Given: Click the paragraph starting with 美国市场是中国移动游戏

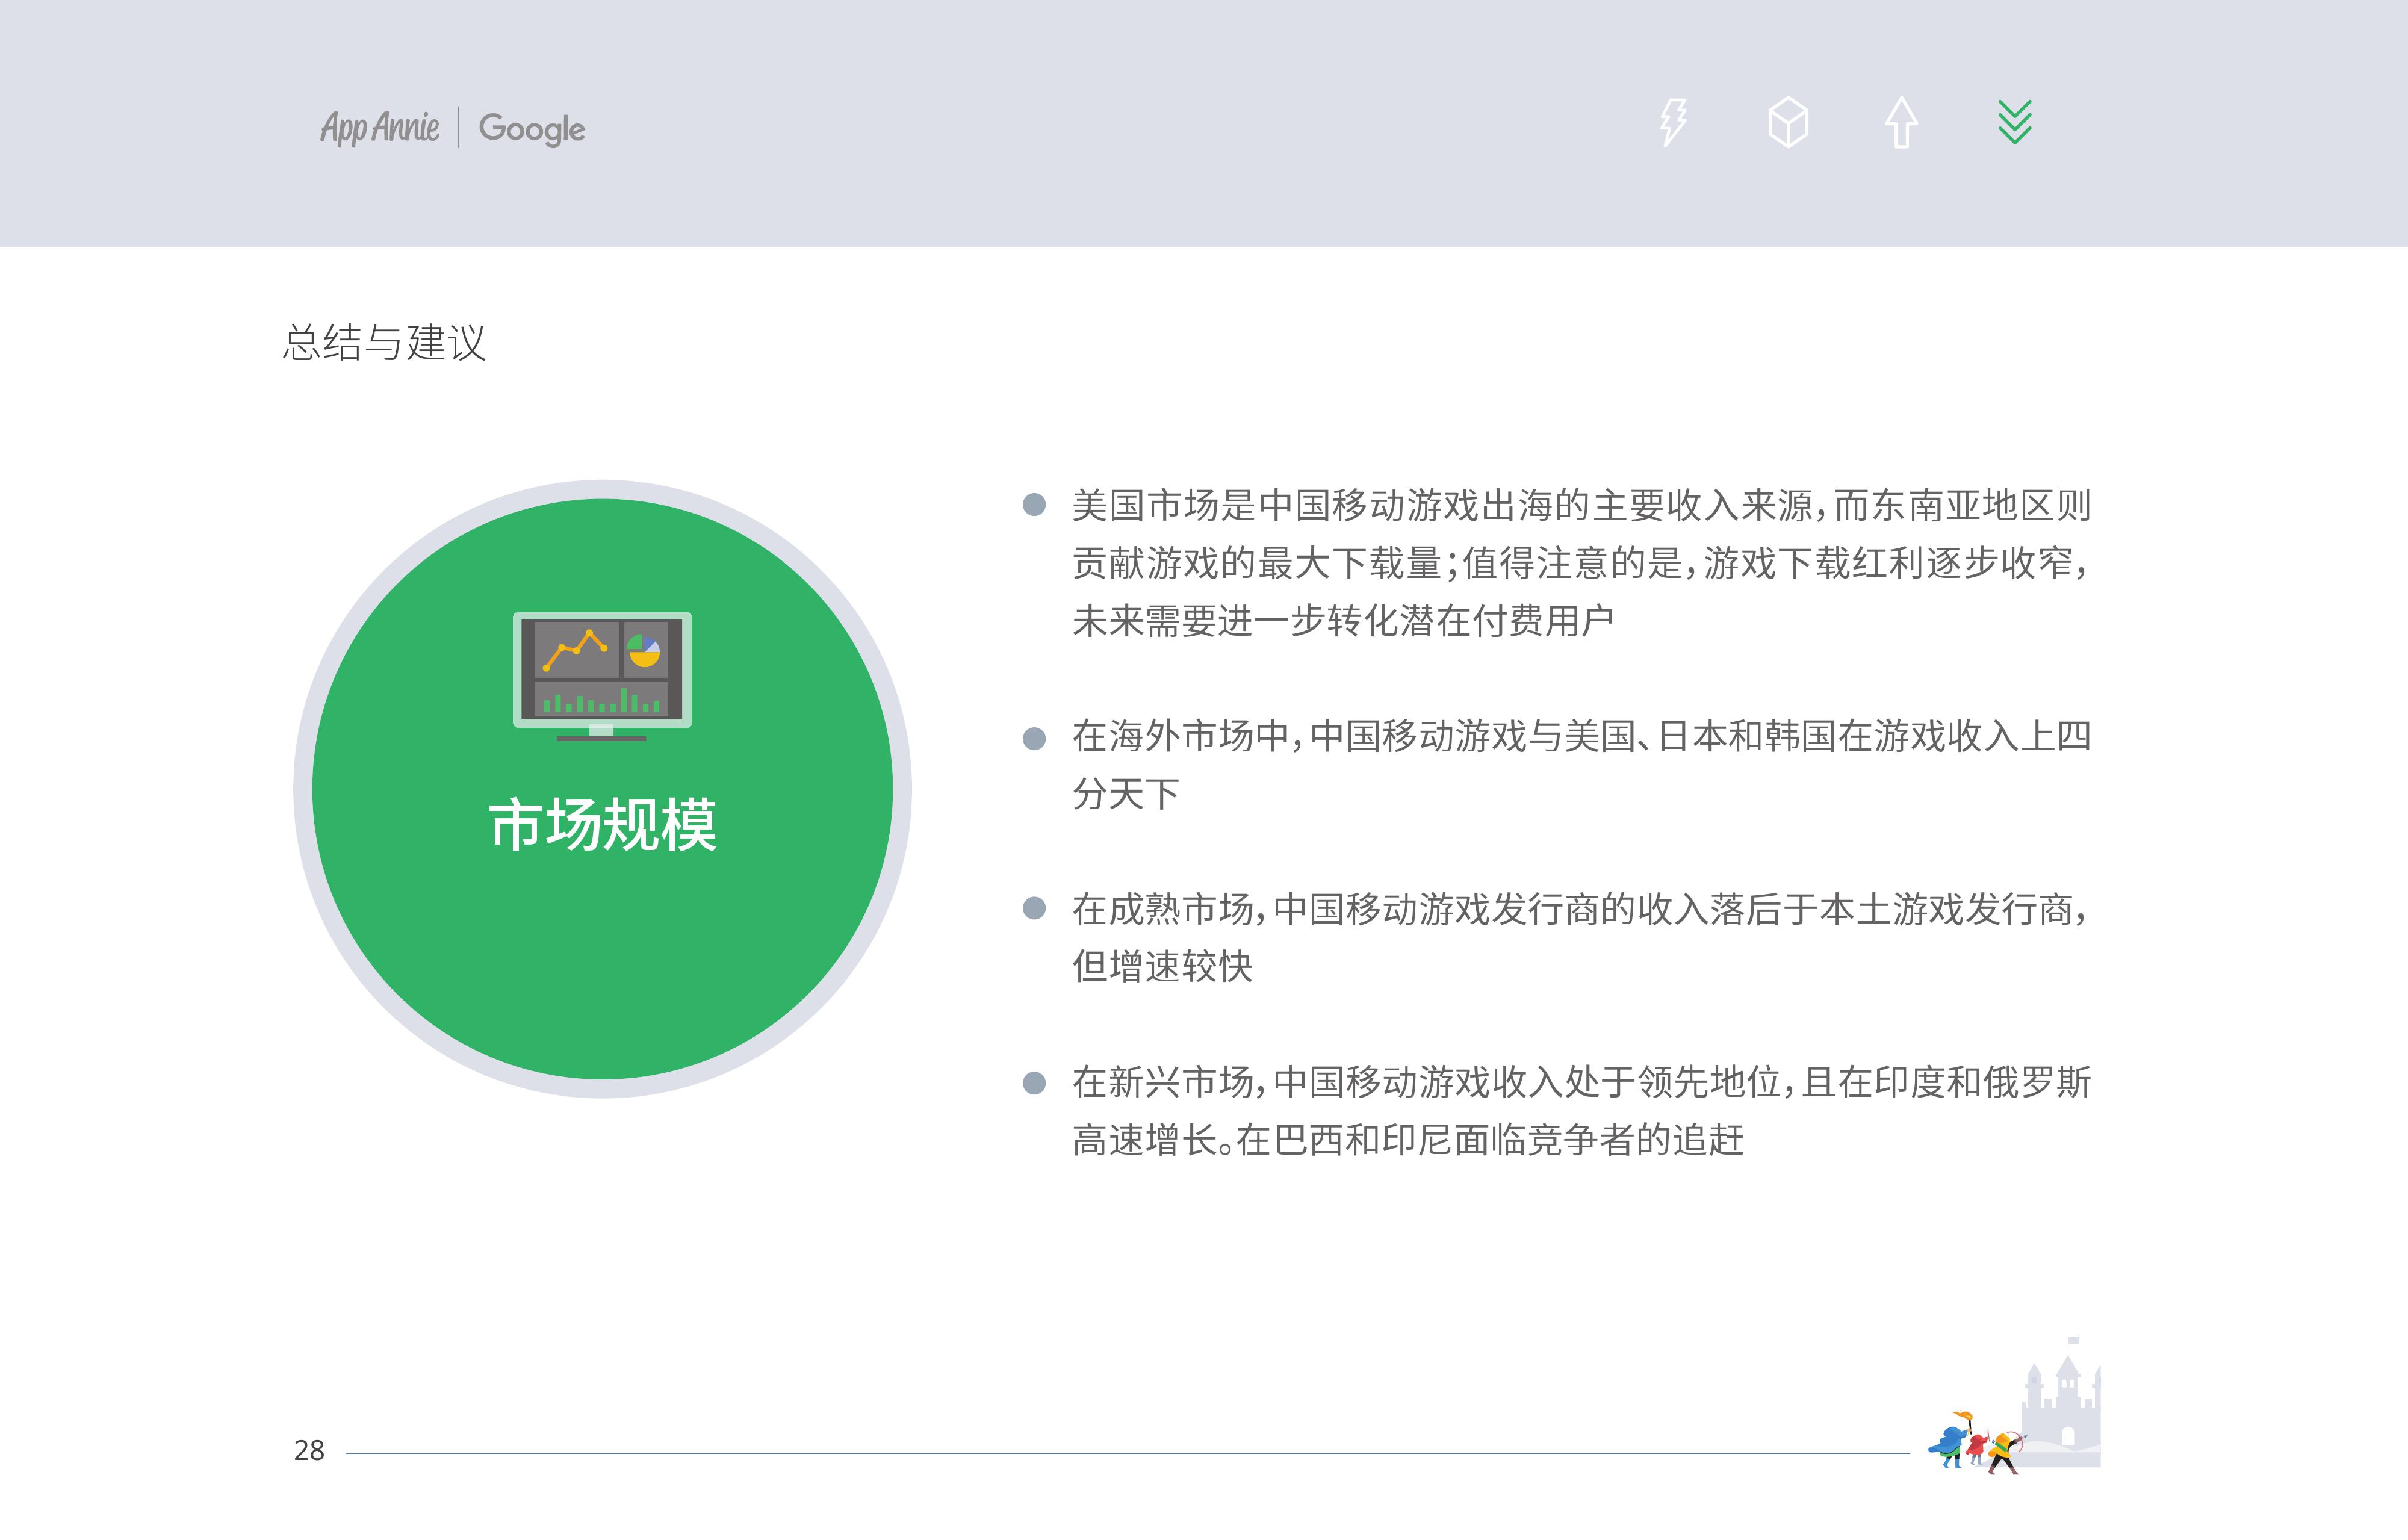Looking at the screenshot, I should pos(1580,563).
